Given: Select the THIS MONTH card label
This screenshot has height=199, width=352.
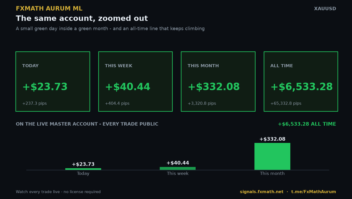Looking at the screenshot, I should [x=203, y=66].
